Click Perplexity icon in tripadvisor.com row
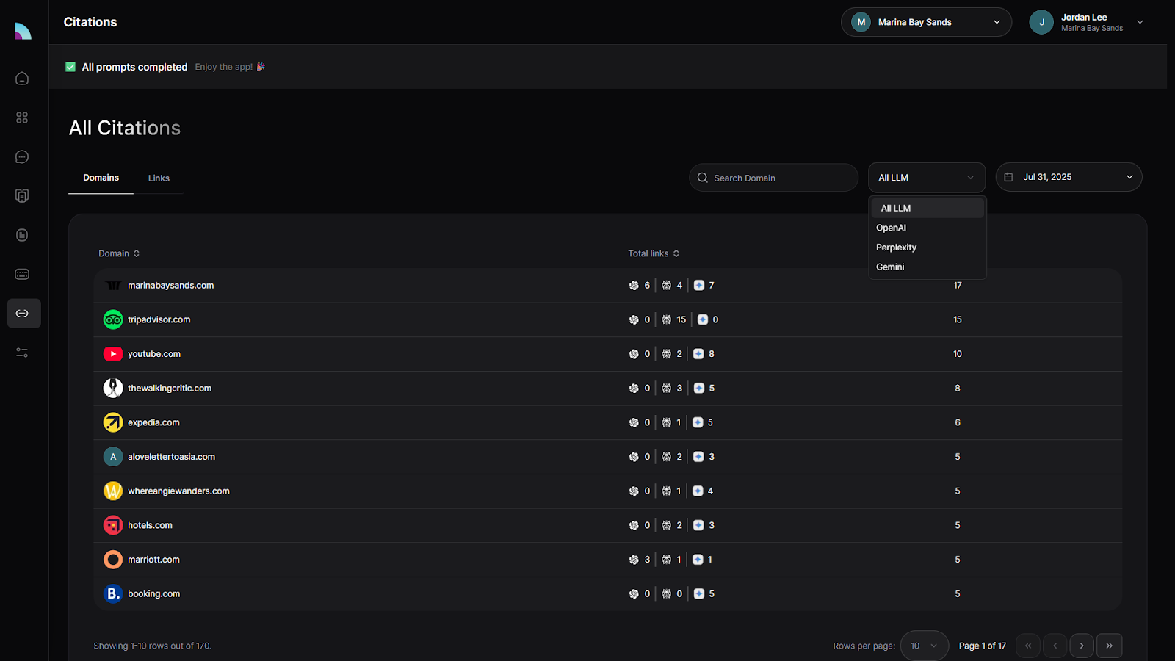Image resolution: width=1175 pixels, height=661 pixels. [667, 319]
